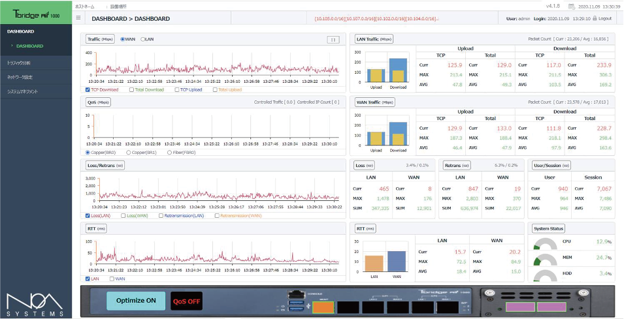624x319 pixels.
Task: Click the Logout link
Action: (602, 19)
